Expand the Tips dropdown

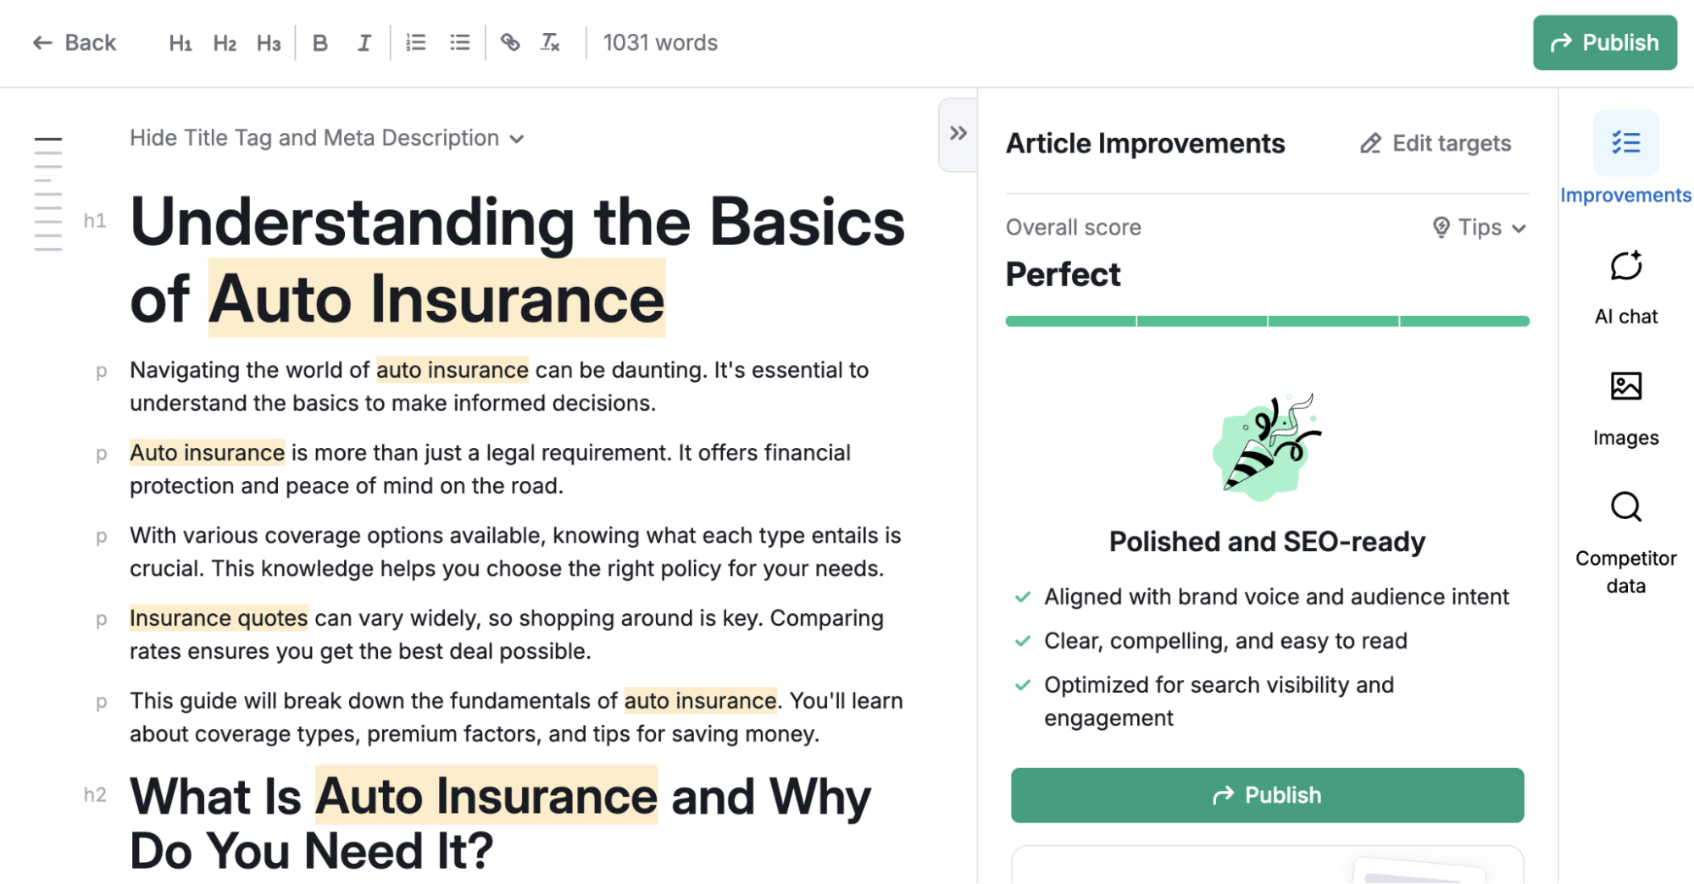pos(1479,227)
